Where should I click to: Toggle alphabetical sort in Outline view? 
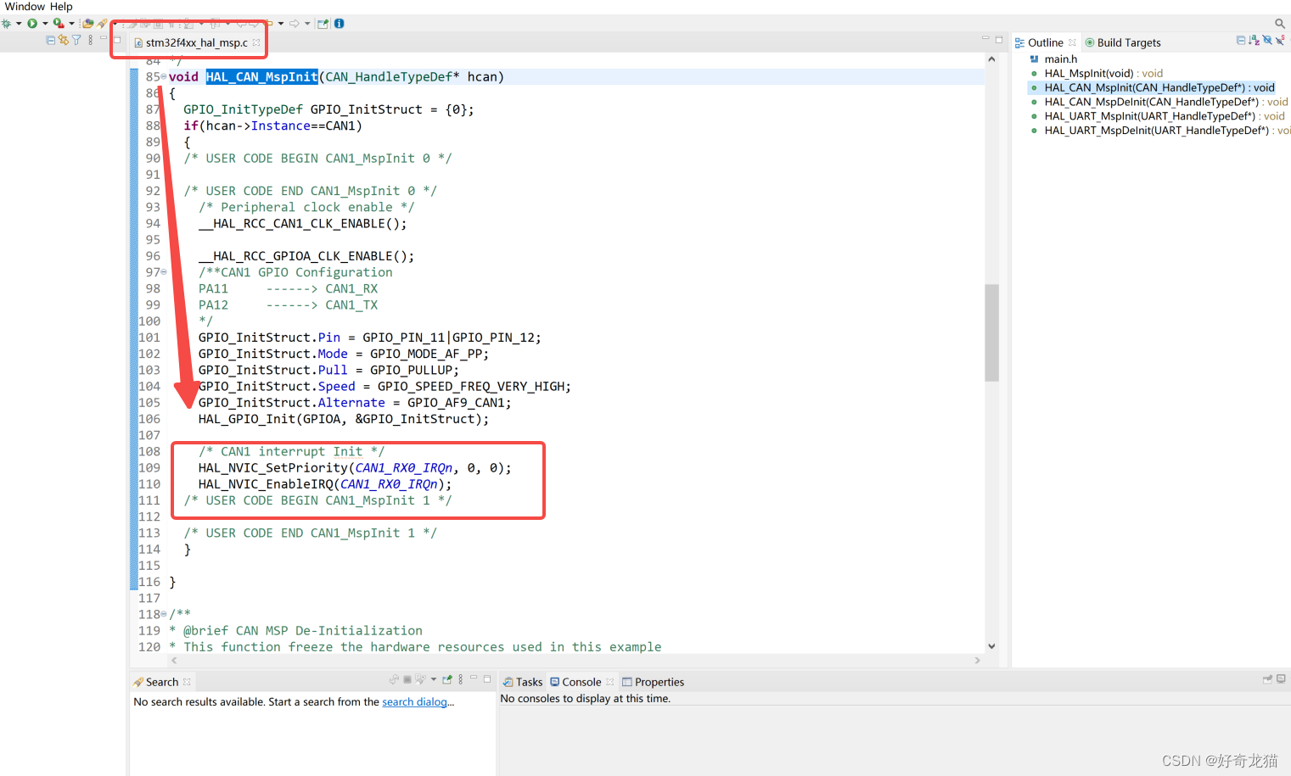(1254, 40)
